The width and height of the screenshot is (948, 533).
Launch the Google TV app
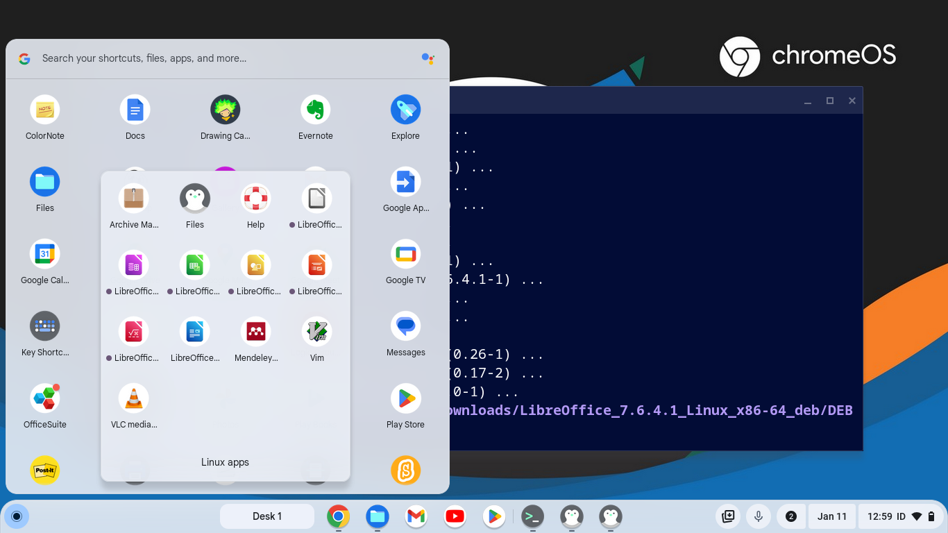pos(405,254)
